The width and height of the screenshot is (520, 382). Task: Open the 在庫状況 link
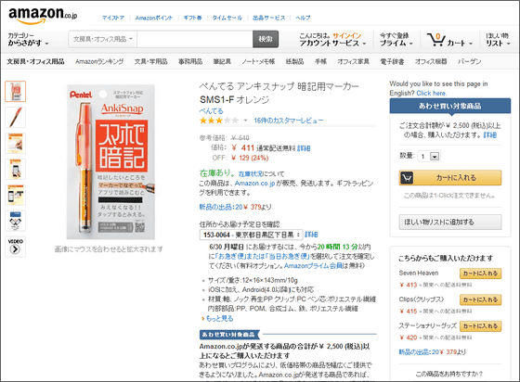pyautogui.click(x=251, y=173)
